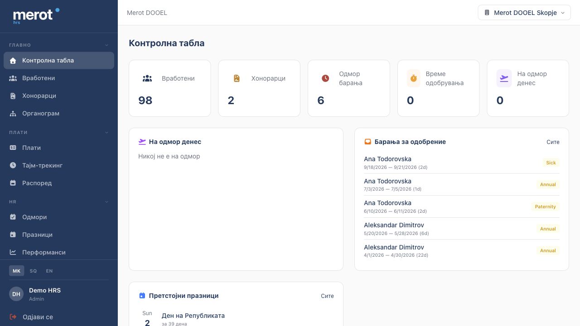Open the Merot DOOEL Skopje company dropdown
The image size is (580, 326).
524,13
